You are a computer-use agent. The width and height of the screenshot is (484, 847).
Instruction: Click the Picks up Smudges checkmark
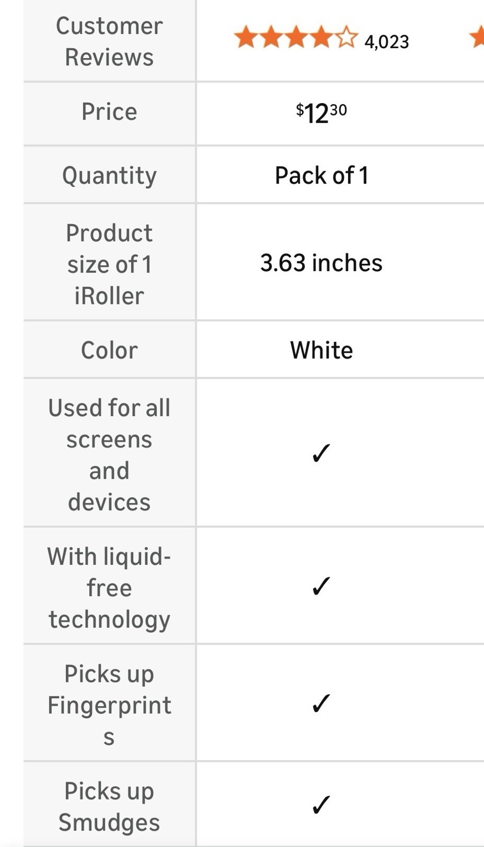321,805
